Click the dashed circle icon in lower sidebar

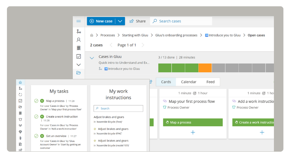tap(20, 94)
